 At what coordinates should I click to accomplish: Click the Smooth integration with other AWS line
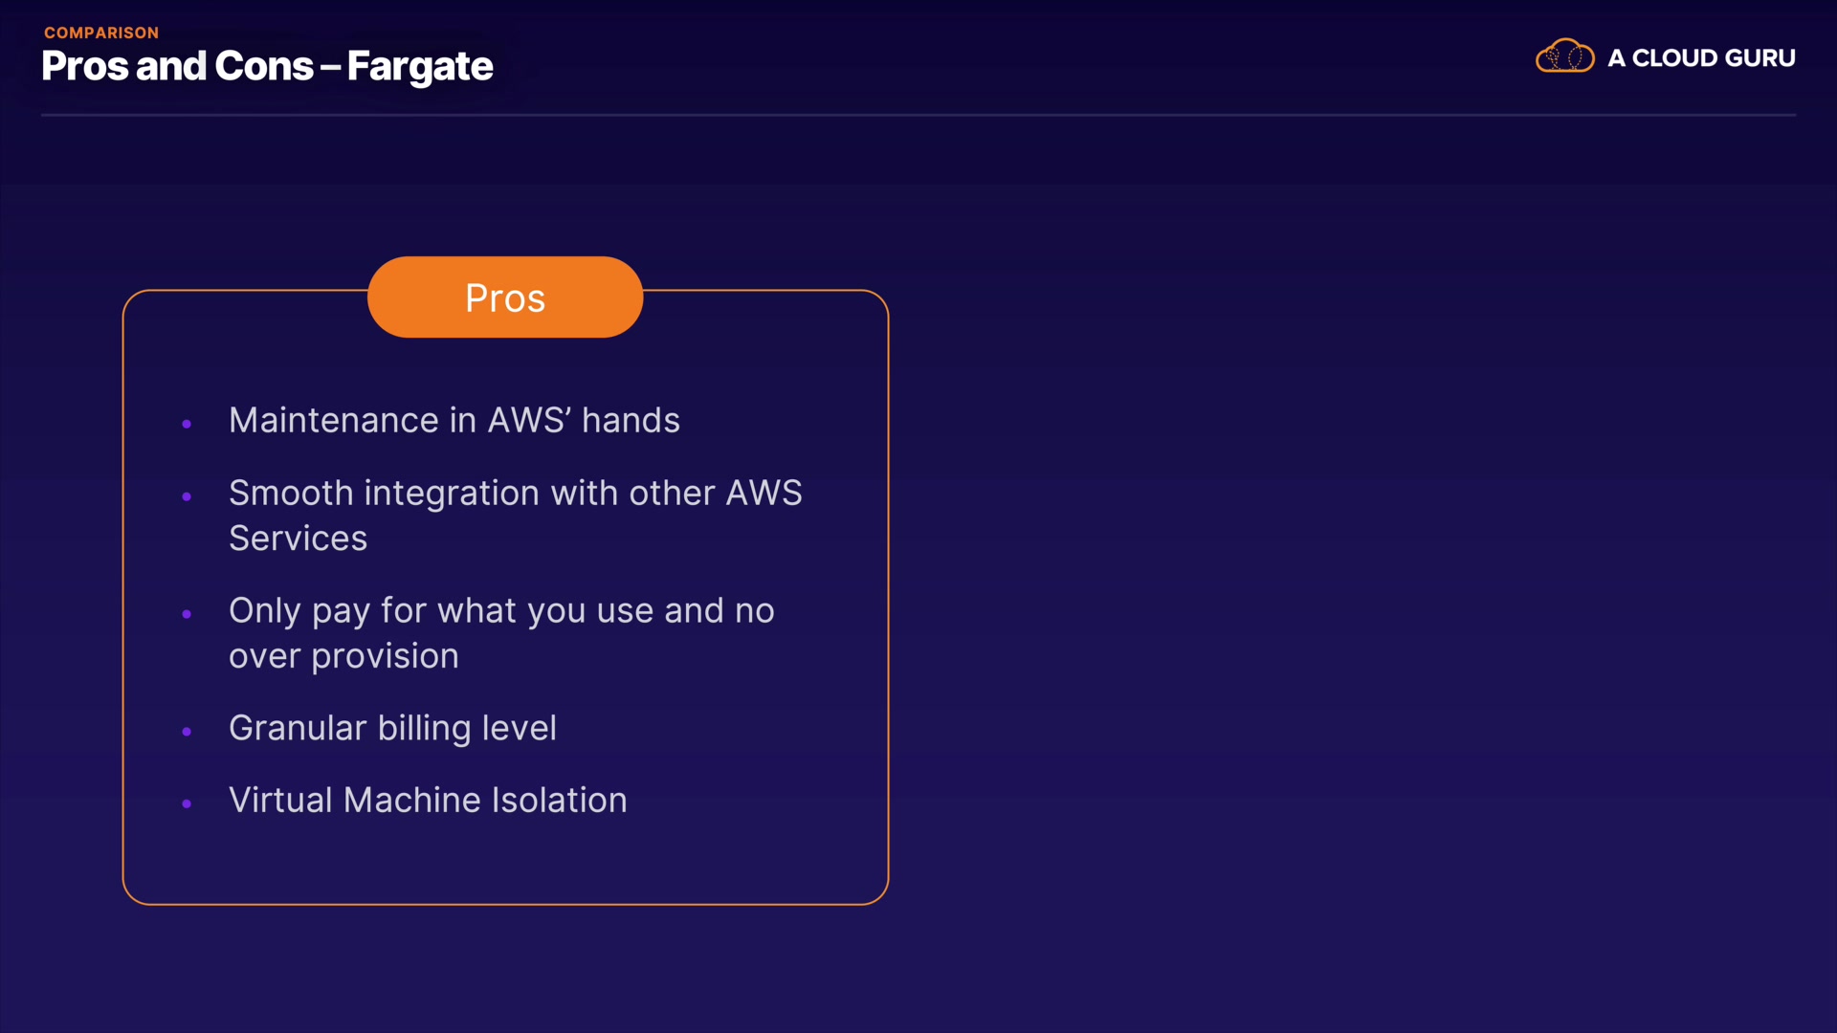pyautogui.click(x=515, y=494)
